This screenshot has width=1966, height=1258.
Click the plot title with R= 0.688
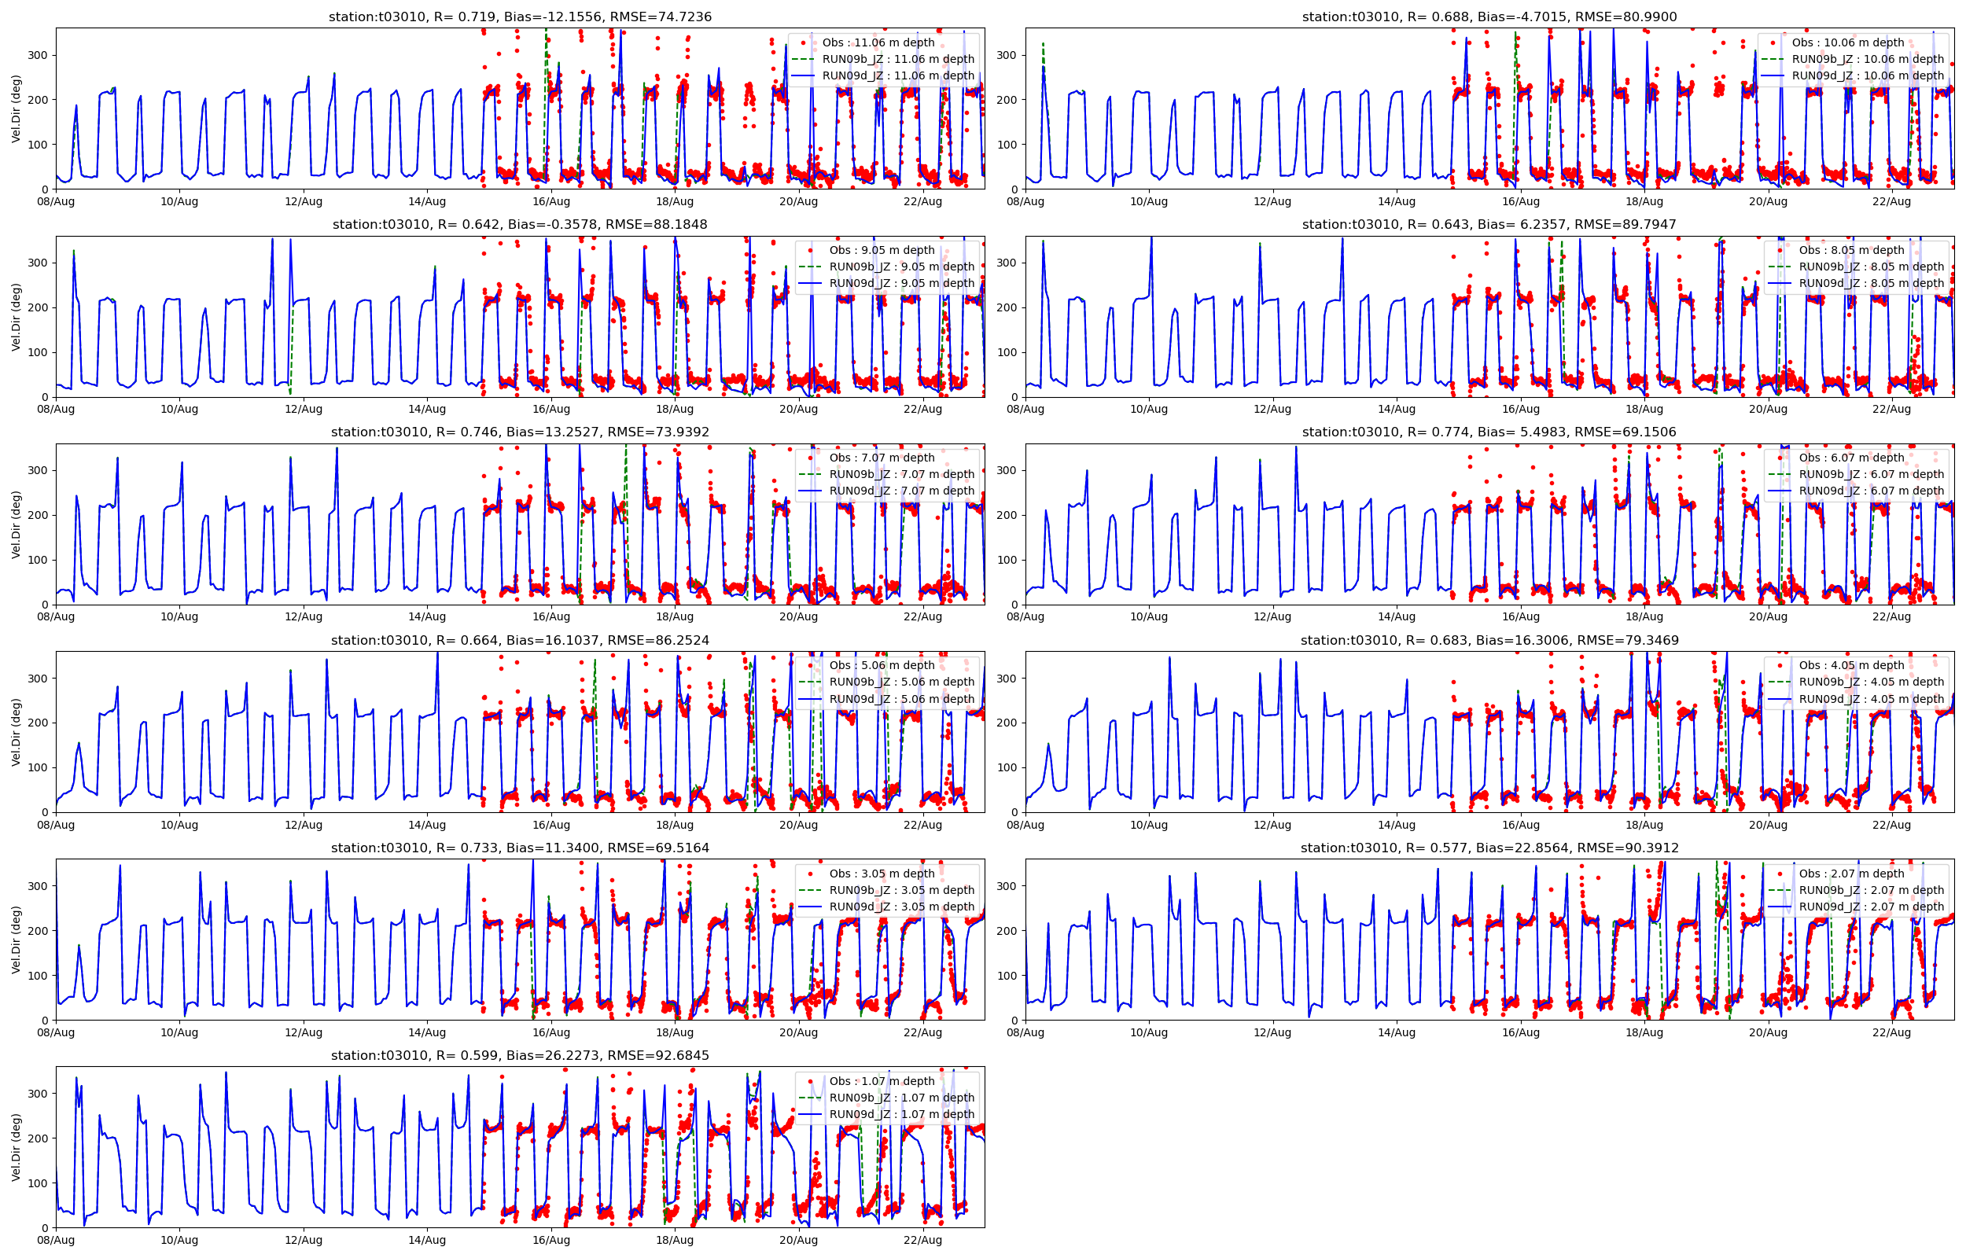click(x=1489, y=17)
